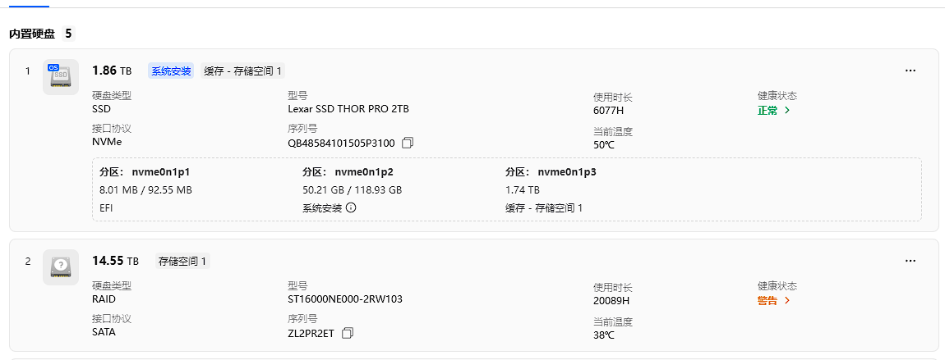The image size is (945, 360).
Task: Select partition nvme0n1p1 entry
Action: 150,172
